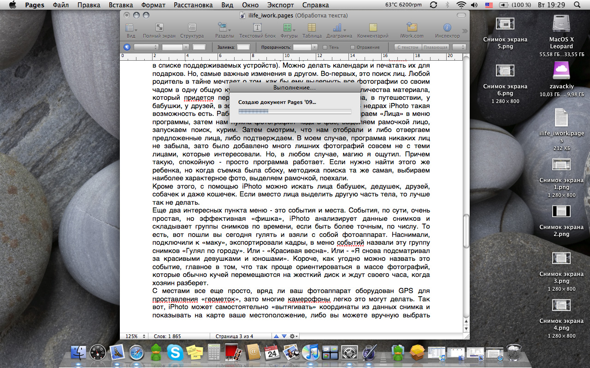590x368 pixels.
Task: Open the paragraph style dropdown in format bar
Action: [146, 47]
